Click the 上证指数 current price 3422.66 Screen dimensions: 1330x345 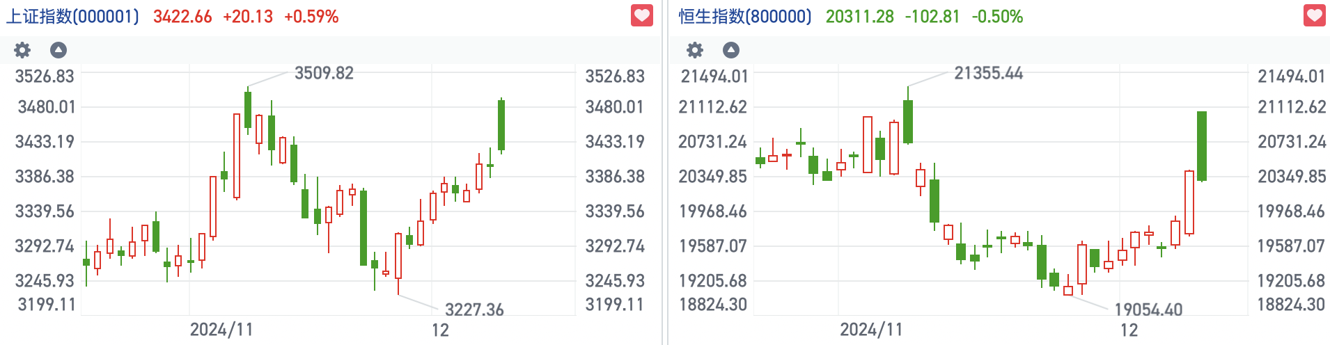[x=182, y=16]
